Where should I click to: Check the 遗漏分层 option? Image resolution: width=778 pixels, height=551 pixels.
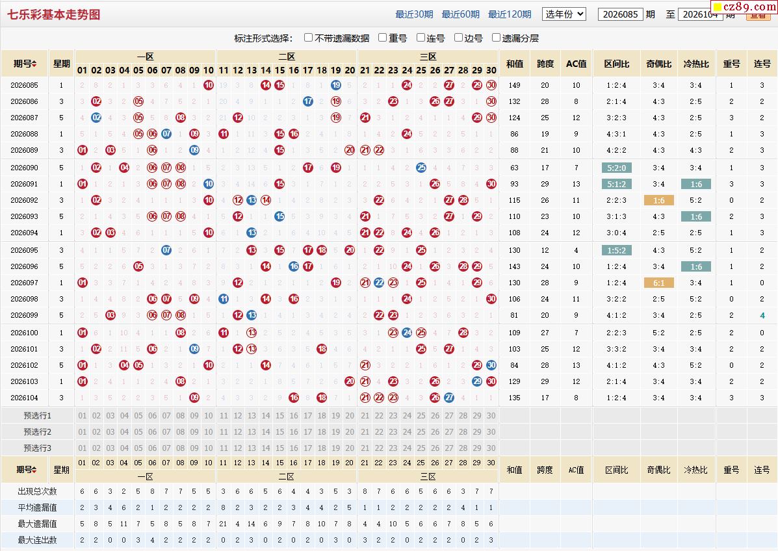pos(496,38)
